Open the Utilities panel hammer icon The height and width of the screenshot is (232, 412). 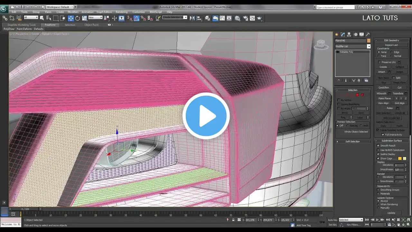click(x=368, y=34)
